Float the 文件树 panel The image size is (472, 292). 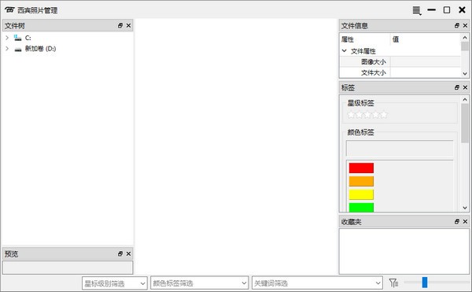tap(120, 26)
